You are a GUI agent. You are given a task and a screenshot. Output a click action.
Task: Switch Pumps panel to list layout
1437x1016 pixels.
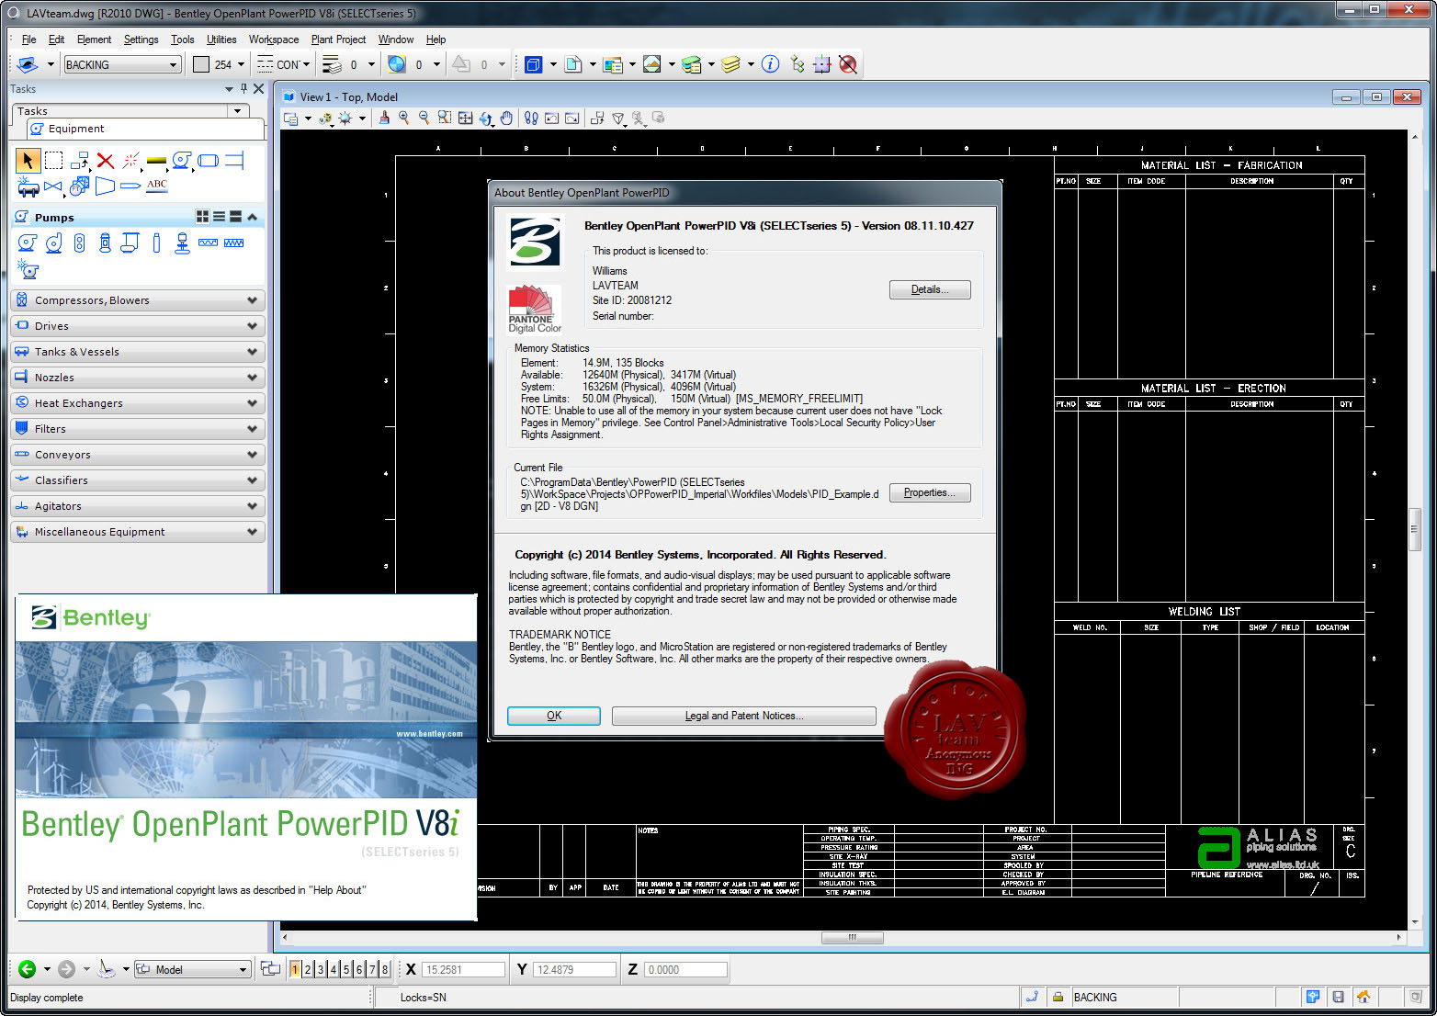pyautogui.click(x=219, y=217)
